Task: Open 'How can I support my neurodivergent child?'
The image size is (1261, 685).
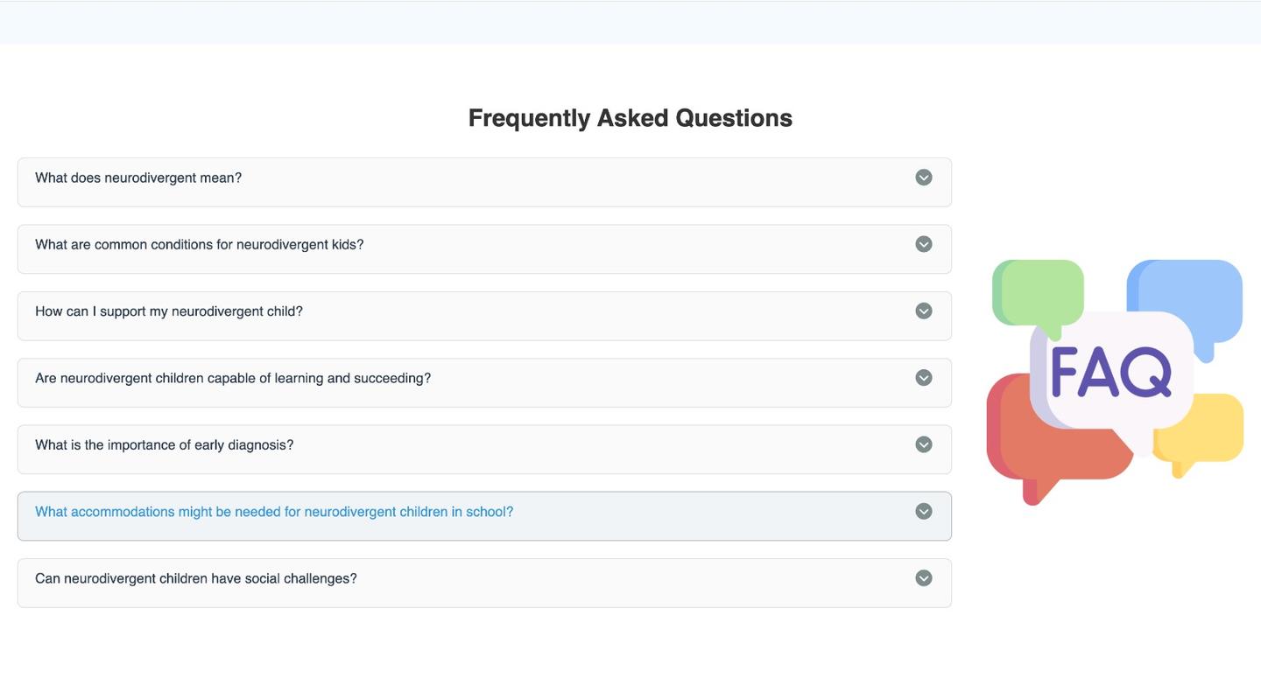Action: point(169,311)
